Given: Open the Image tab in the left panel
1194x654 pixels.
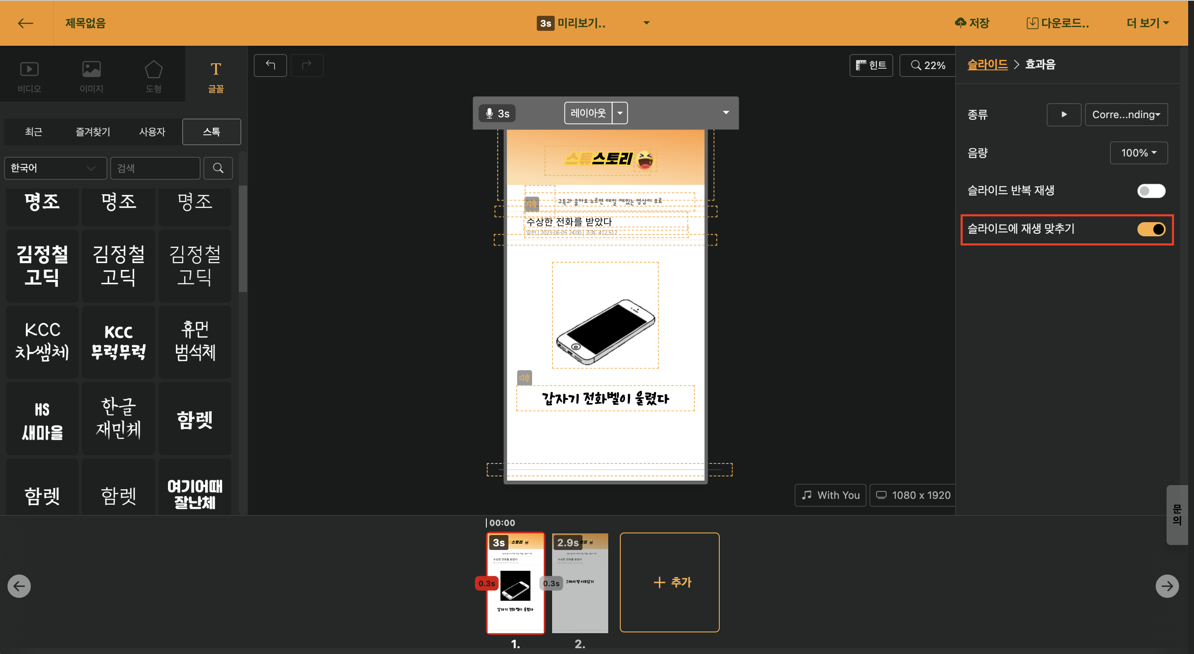Looking at the screenshot, I should click(91, 76).
